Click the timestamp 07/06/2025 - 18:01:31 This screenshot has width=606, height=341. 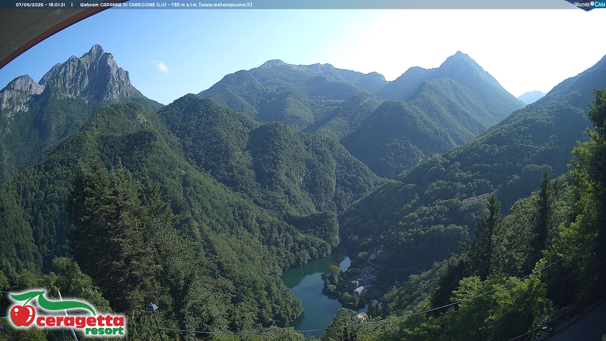[40, 5]
